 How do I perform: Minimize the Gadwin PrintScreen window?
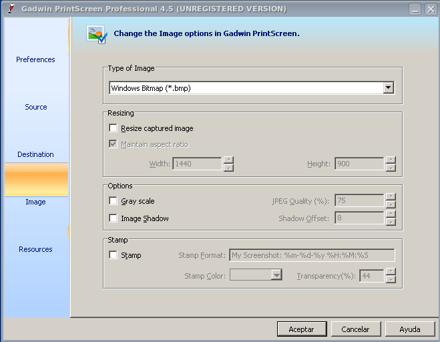coord(415,9)
